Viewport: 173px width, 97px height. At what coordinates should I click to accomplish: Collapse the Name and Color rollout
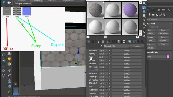[x=159, y=52]
